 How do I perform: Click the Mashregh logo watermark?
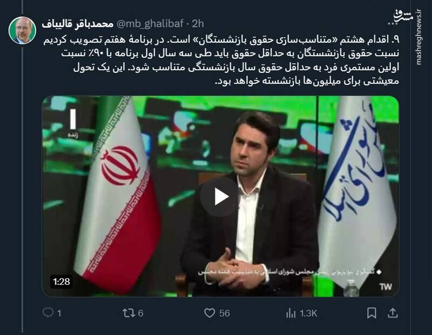403,17
